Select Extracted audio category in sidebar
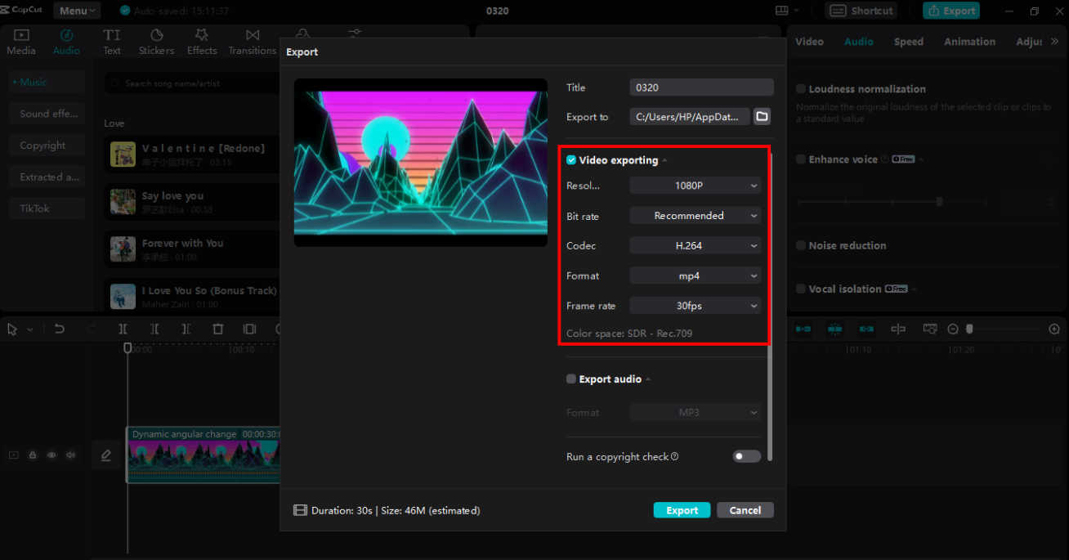The image size is (1069, 560). [47, 177]
